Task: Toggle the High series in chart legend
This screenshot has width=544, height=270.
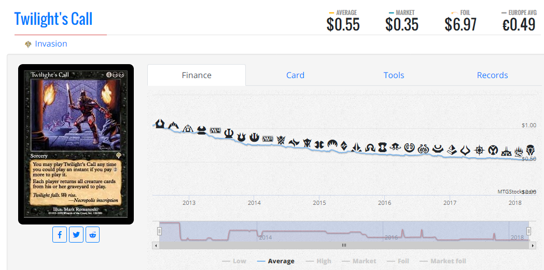Action: pos(318,261)
